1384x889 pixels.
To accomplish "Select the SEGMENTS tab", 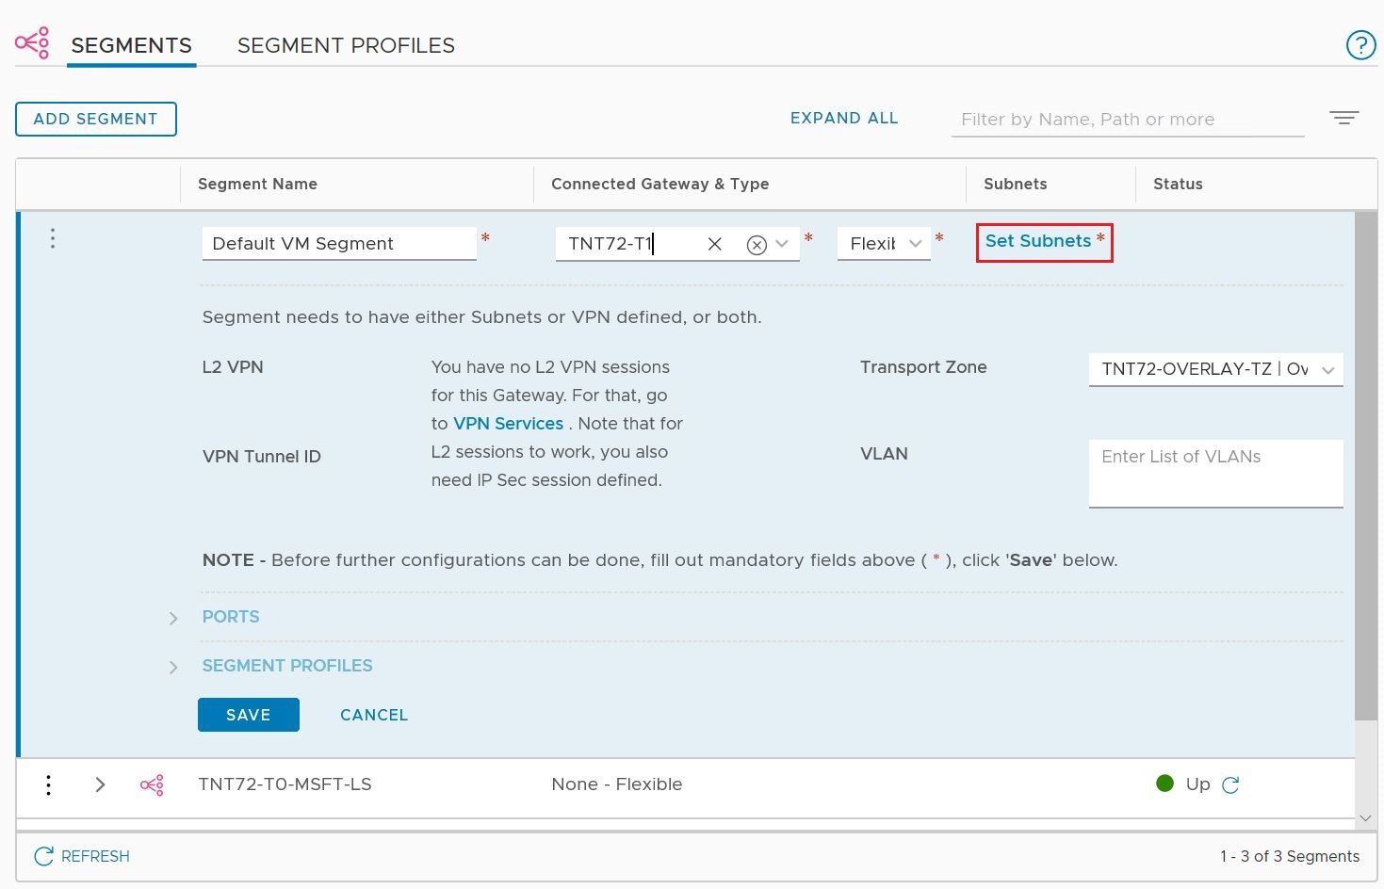I will click(131, 44).
